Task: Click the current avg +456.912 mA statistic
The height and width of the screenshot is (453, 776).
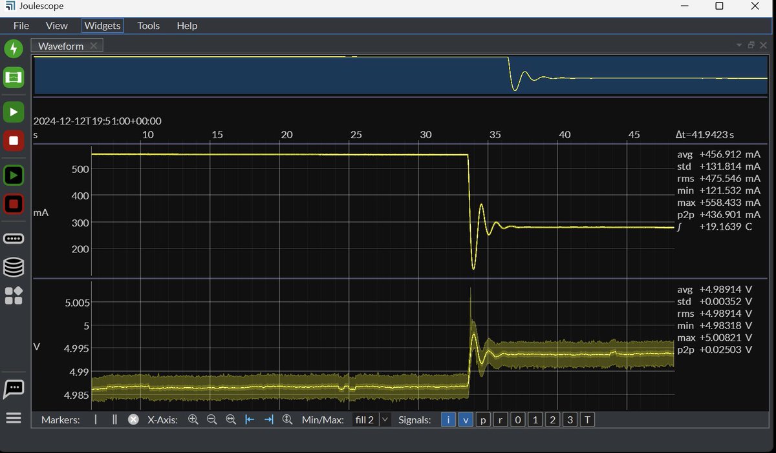Action: 718,155
